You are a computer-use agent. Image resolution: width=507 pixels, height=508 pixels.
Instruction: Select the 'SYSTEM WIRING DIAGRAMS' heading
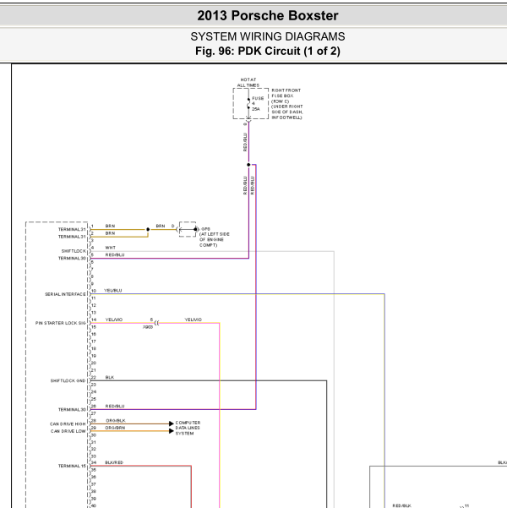pyautogui.click(x=268, y=36)
